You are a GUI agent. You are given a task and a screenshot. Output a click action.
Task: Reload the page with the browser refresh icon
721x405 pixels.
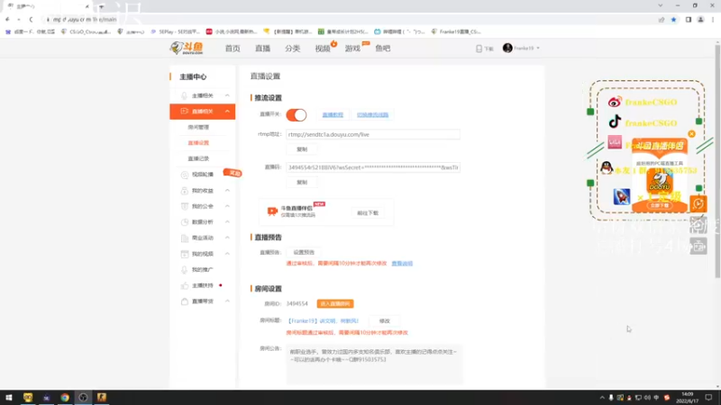click(x=31, y=19)
